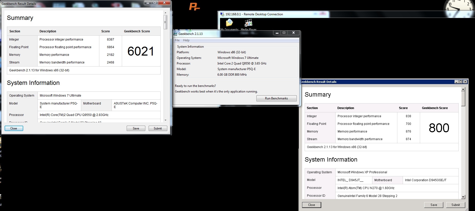Click 'Intel Core 2 Quad Q9550 @ 3.65 GHz' text

click(x=242, y=63)
